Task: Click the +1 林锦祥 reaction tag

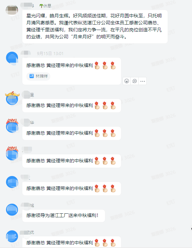Action: [x=38, y=76]
